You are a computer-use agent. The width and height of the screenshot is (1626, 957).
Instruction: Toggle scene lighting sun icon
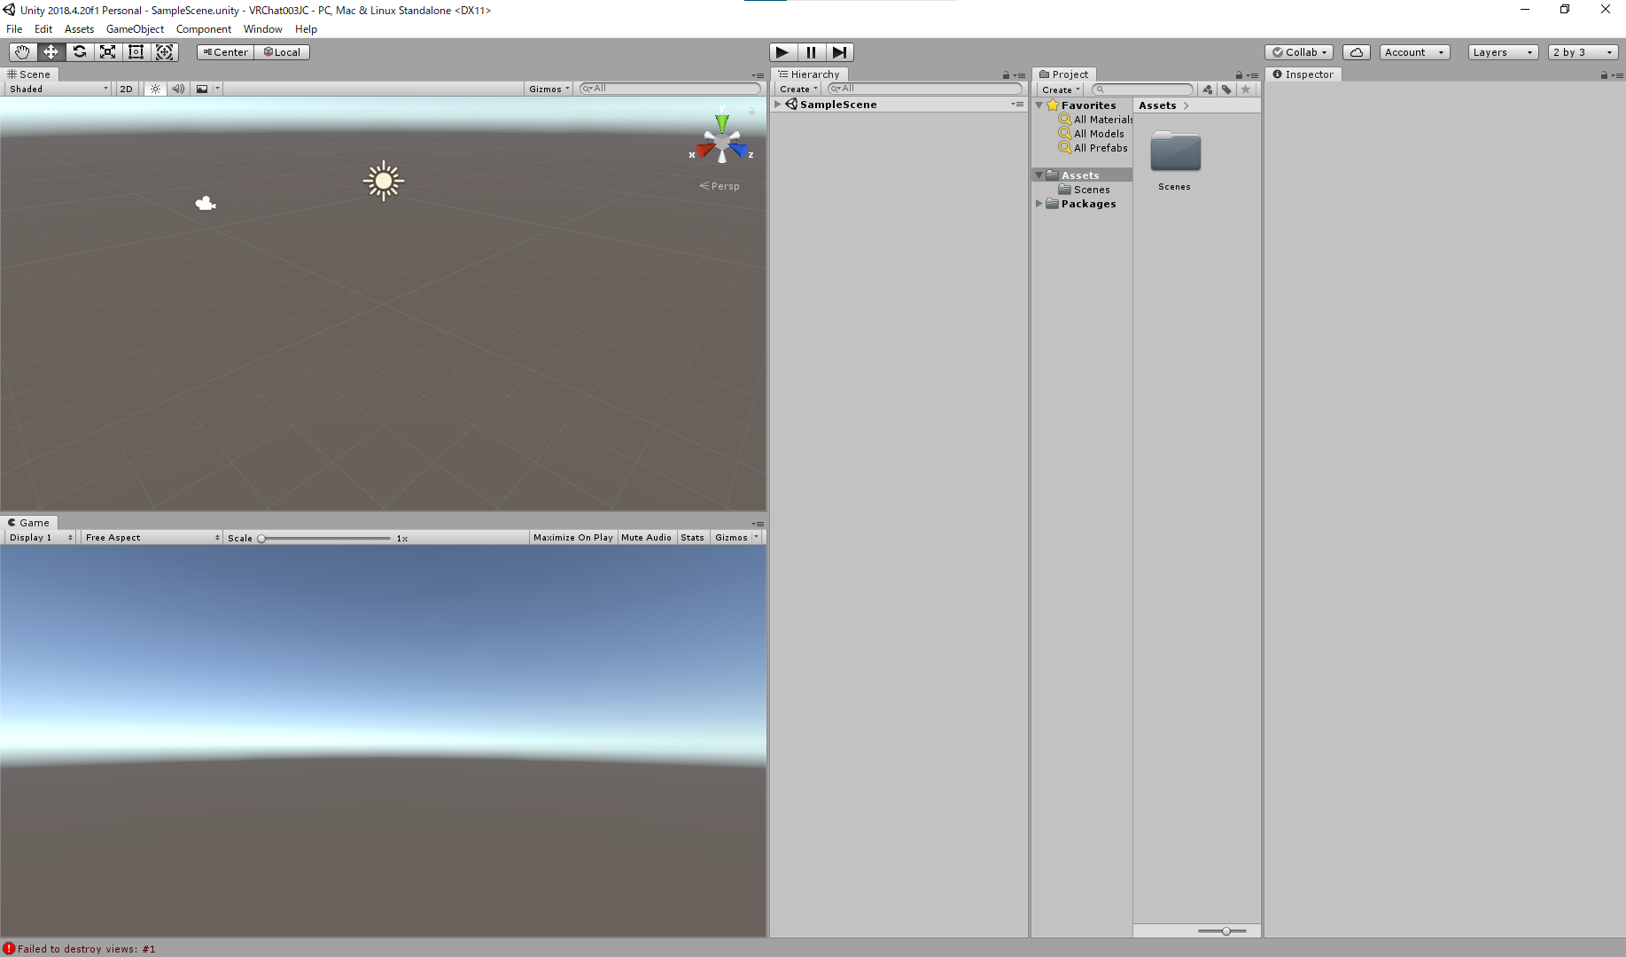[155, 89]
